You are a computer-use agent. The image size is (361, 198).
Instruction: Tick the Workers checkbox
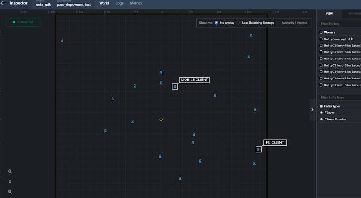coord(321,32)
